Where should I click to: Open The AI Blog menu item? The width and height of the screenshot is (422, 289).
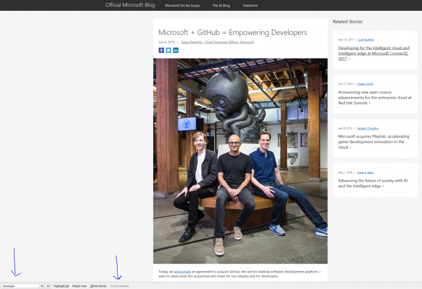tap(221, 5)
